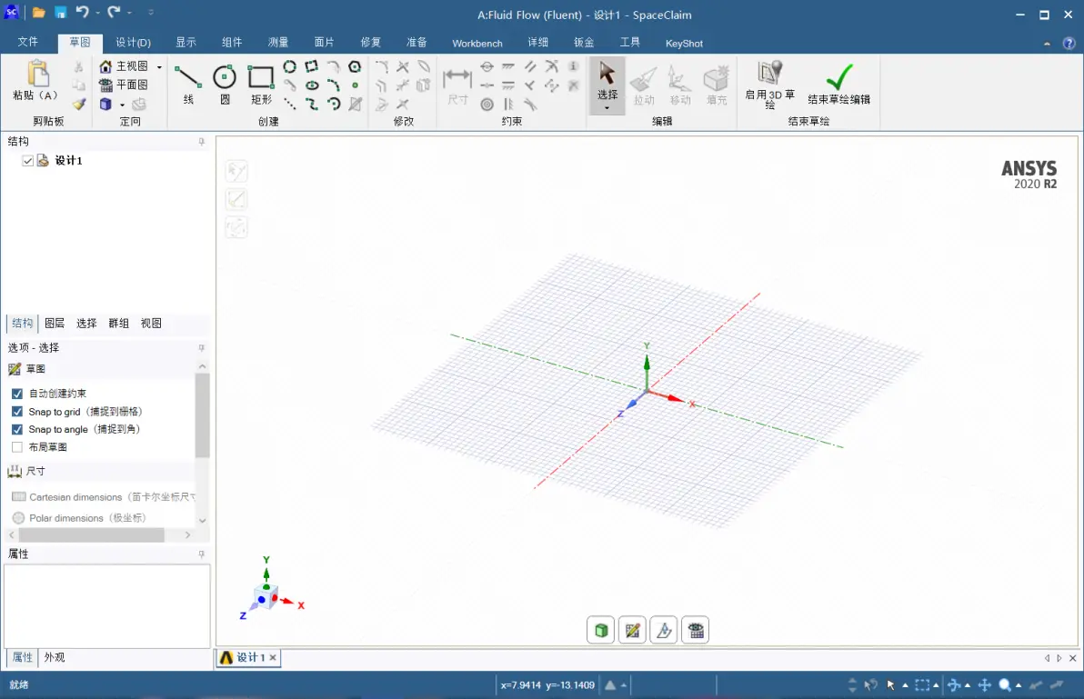Toggle the 自动创建约束 checkbox

point(17,394)
